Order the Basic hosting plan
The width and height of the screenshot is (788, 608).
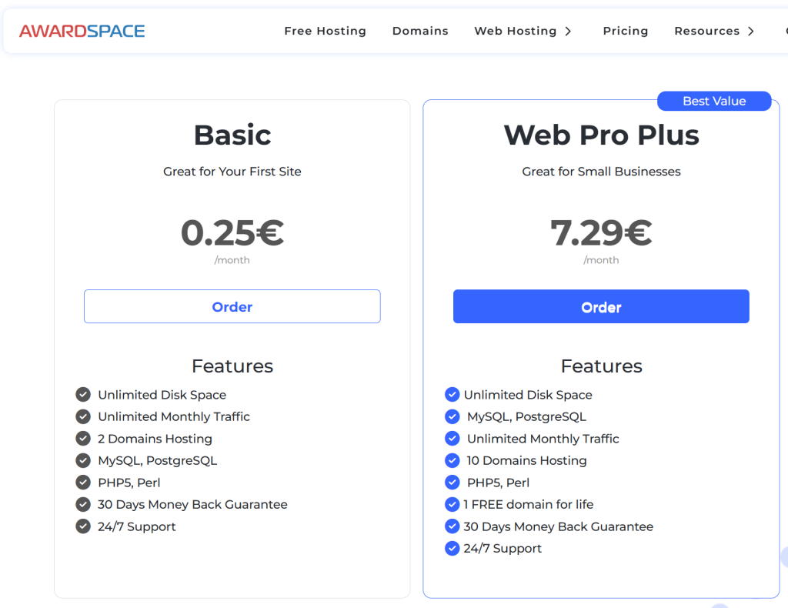tap(232, 306)
